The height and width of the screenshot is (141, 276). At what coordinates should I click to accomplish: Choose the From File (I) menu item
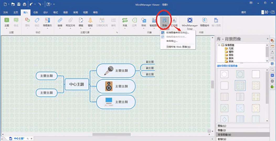[178, 41]
